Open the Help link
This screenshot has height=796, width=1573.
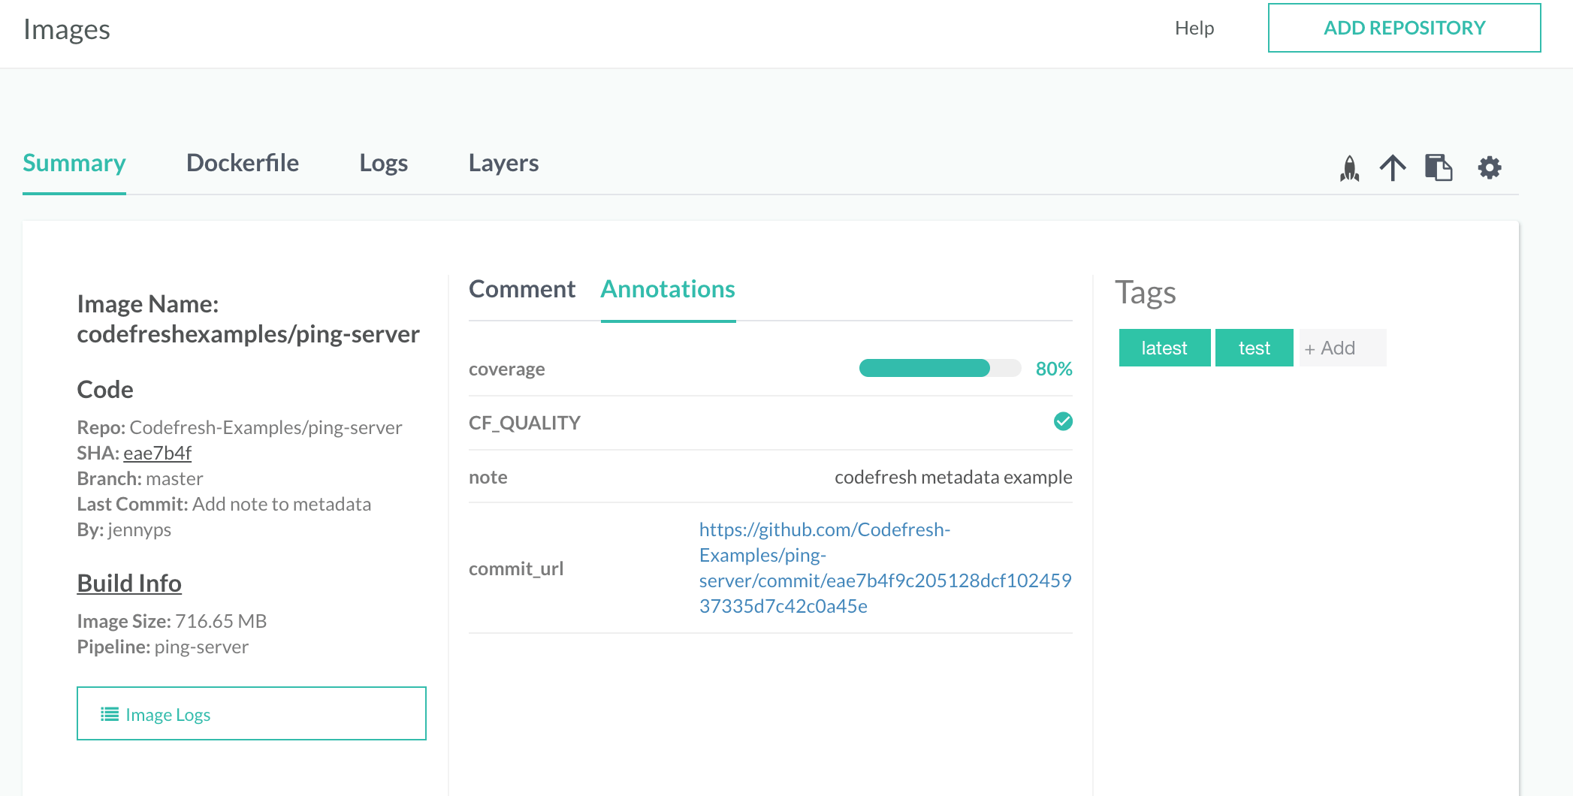1194,28
